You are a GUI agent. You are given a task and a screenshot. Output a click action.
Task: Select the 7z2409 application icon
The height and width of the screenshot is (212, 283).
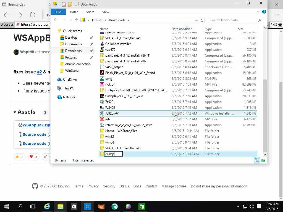102,108
